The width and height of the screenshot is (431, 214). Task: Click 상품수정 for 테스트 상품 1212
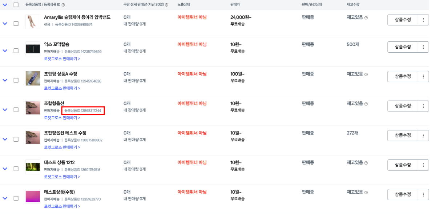403,165
